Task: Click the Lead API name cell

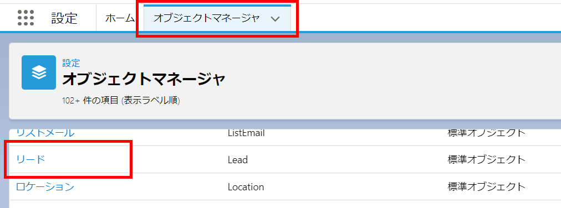Action: (238, 159)
